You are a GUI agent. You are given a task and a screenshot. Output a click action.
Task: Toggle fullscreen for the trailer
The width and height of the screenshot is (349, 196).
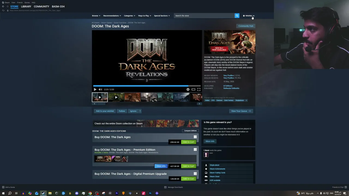199,89
